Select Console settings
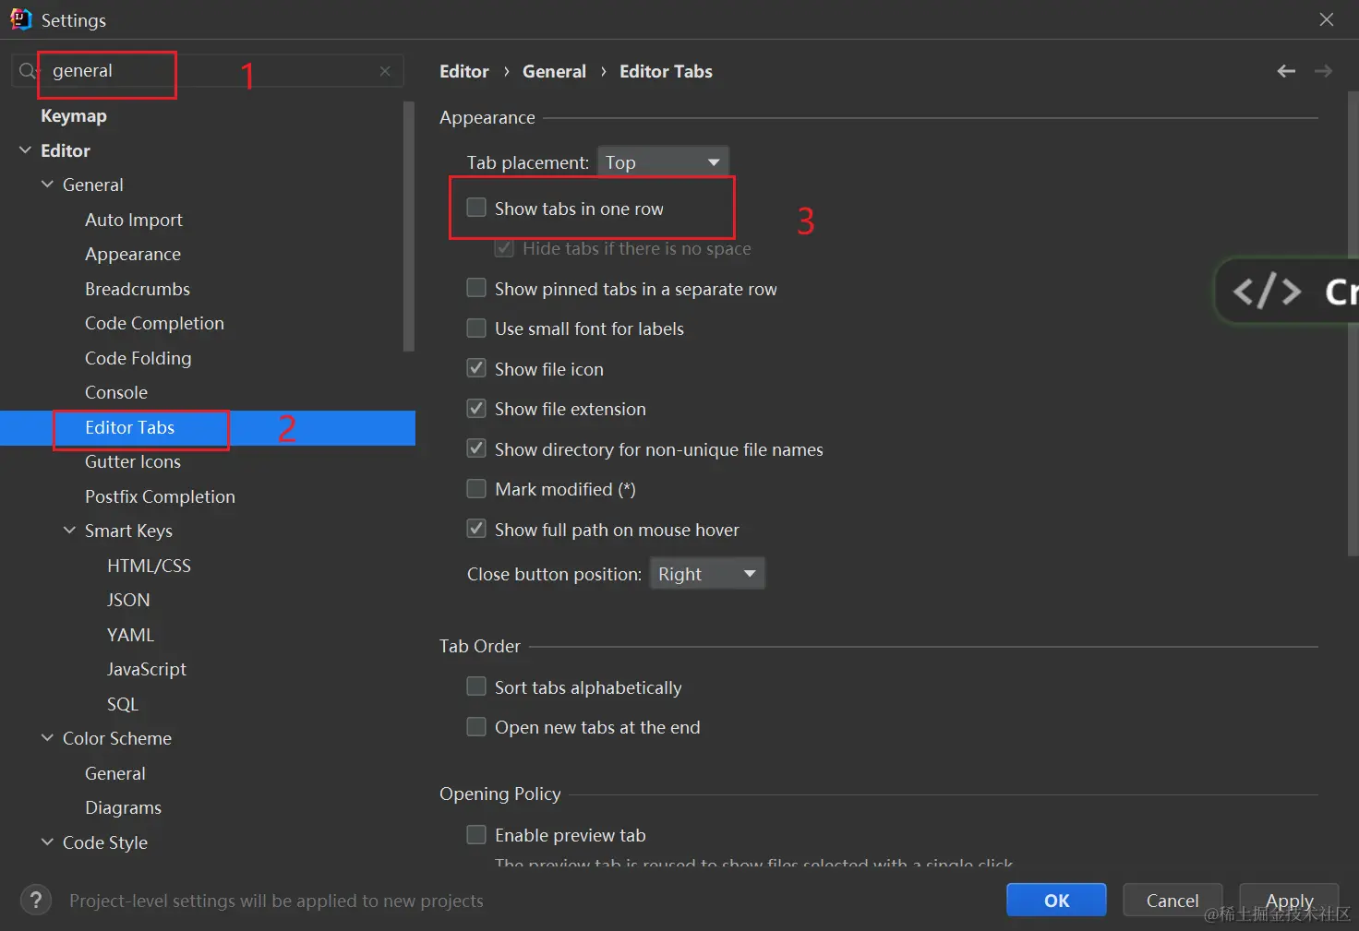Viewport: 1359px width, 931px height. 116,392
